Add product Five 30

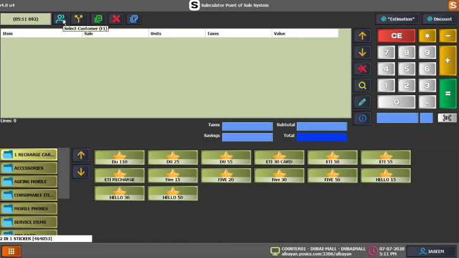pos(279,176)
